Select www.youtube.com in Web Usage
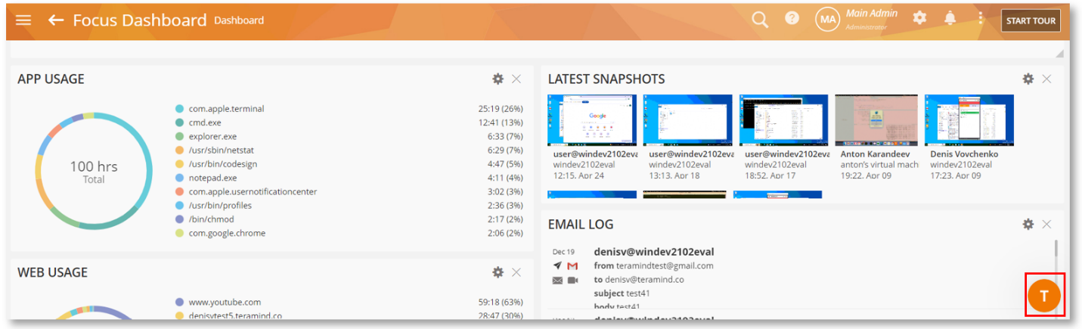The height and width of the screenshot is (329, 1082). coord(225,302)
